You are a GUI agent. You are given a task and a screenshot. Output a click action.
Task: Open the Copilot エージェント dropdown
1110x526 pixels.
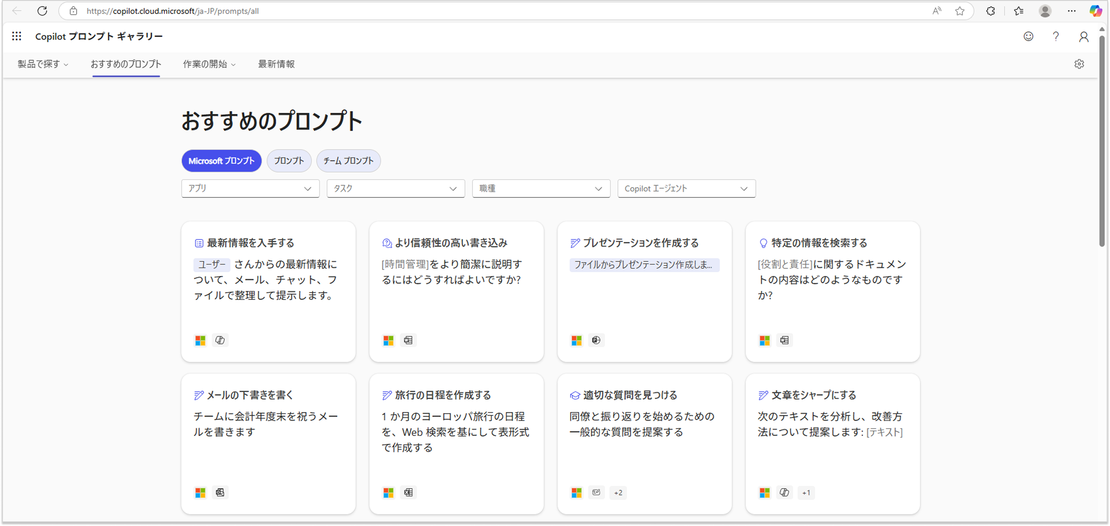686,189
